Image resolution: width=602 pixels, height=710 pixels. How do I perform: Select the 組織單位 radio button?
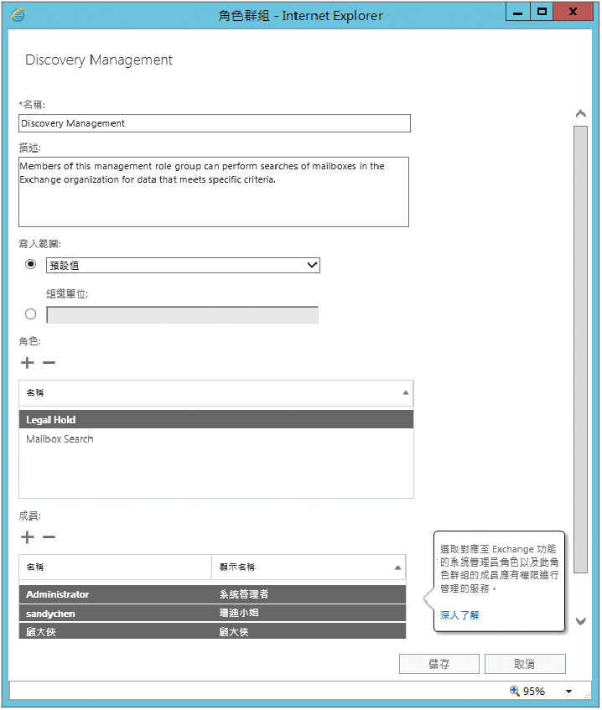click(x=30, y=314)
